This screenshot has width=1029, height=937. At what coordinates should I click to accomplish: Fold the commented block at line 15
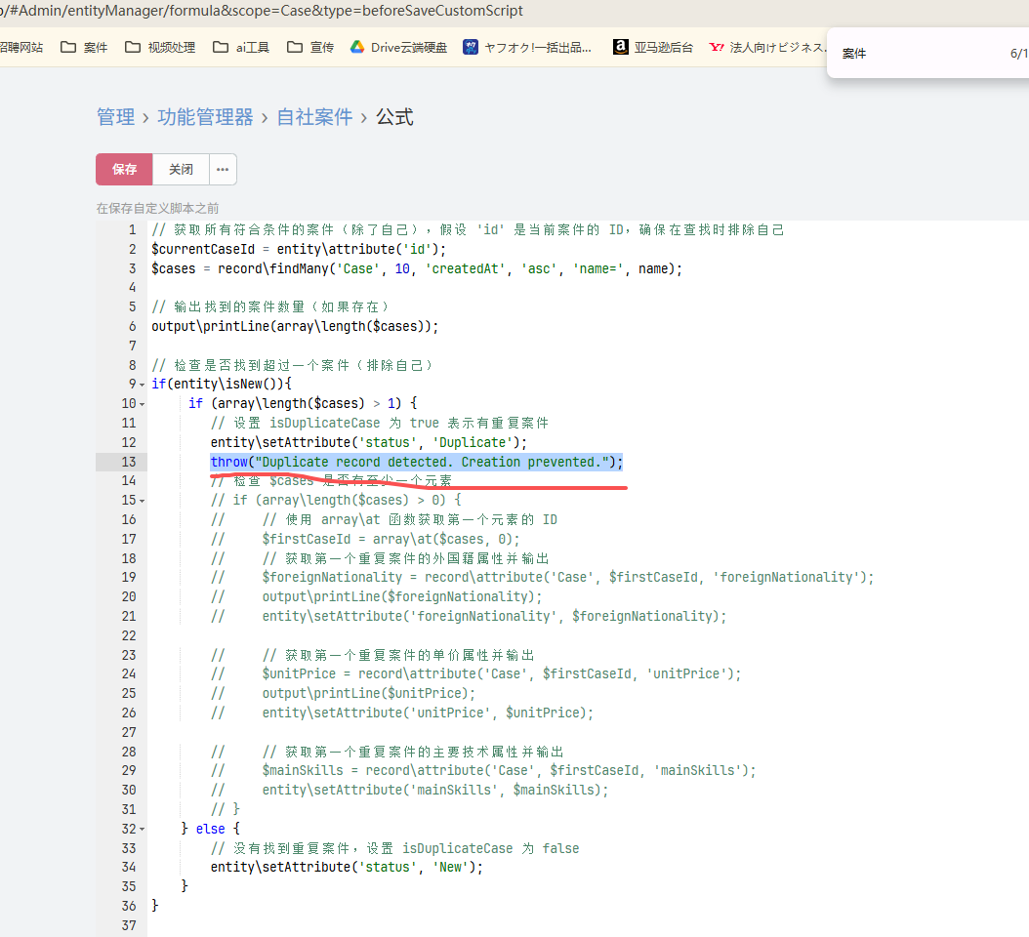pos(142,501)
